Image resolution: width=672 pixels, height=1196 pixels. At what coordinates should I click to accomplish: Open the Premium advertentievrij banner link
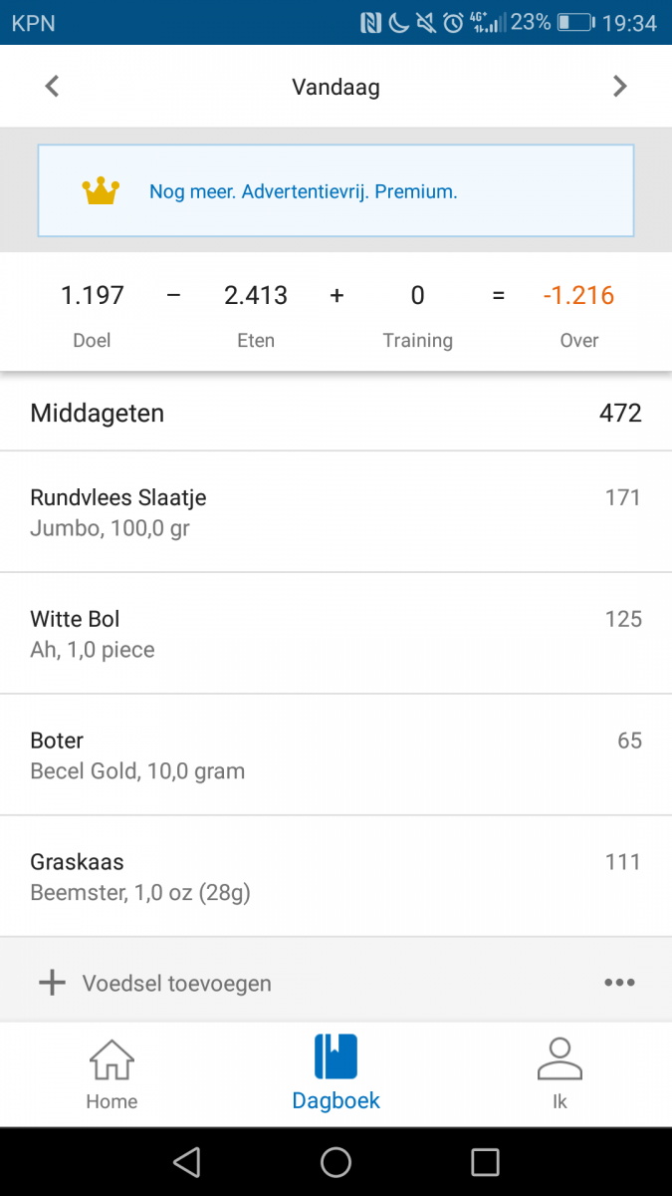coord(304,192)
